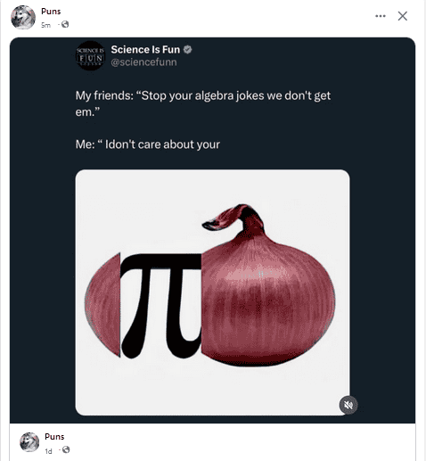This screenshot has height=461, width=426.
Task: Click the globe privacy icon beside 5m
Action: pos(65,24)
